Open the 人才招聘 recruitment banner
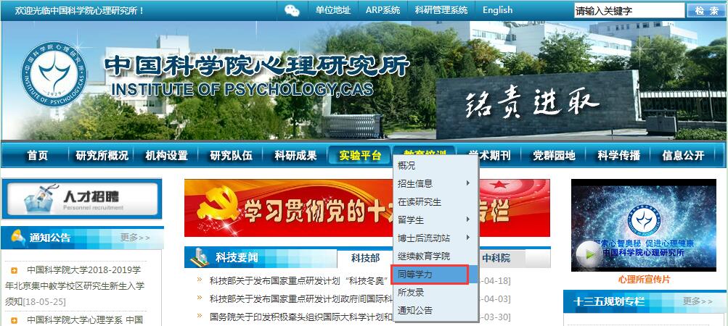The width and height of the screenshot is (728, 326). click(x=81, y=198)
